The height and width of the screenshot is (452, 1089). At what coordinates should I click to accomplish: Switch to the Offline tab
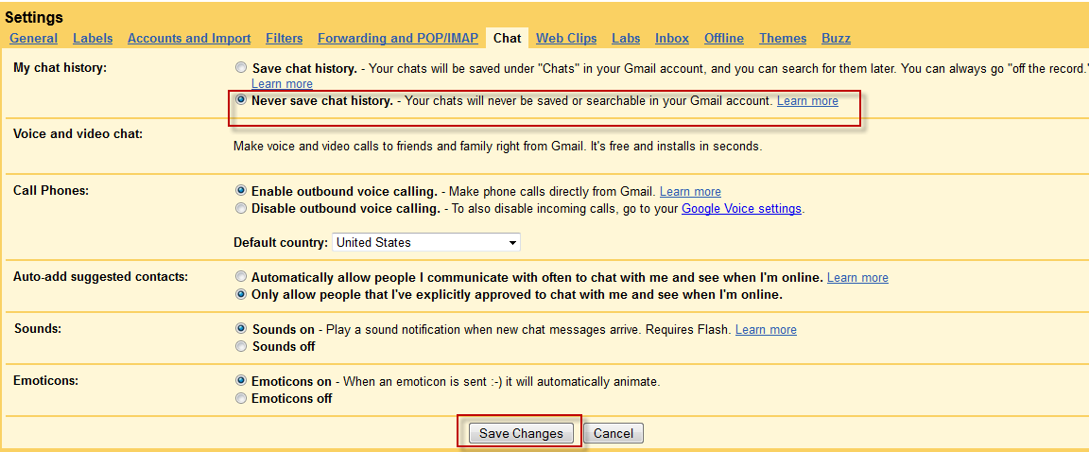724,38
